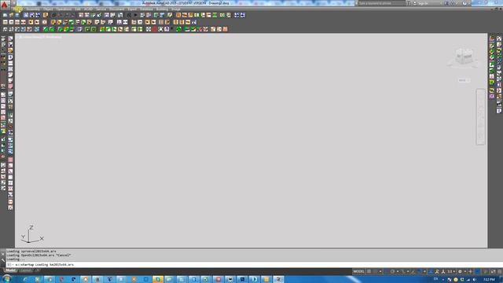This screenshot has height=283, width=503.
Task: Toggle isometric drafting in status bar
Action: (x=403, y=271)
